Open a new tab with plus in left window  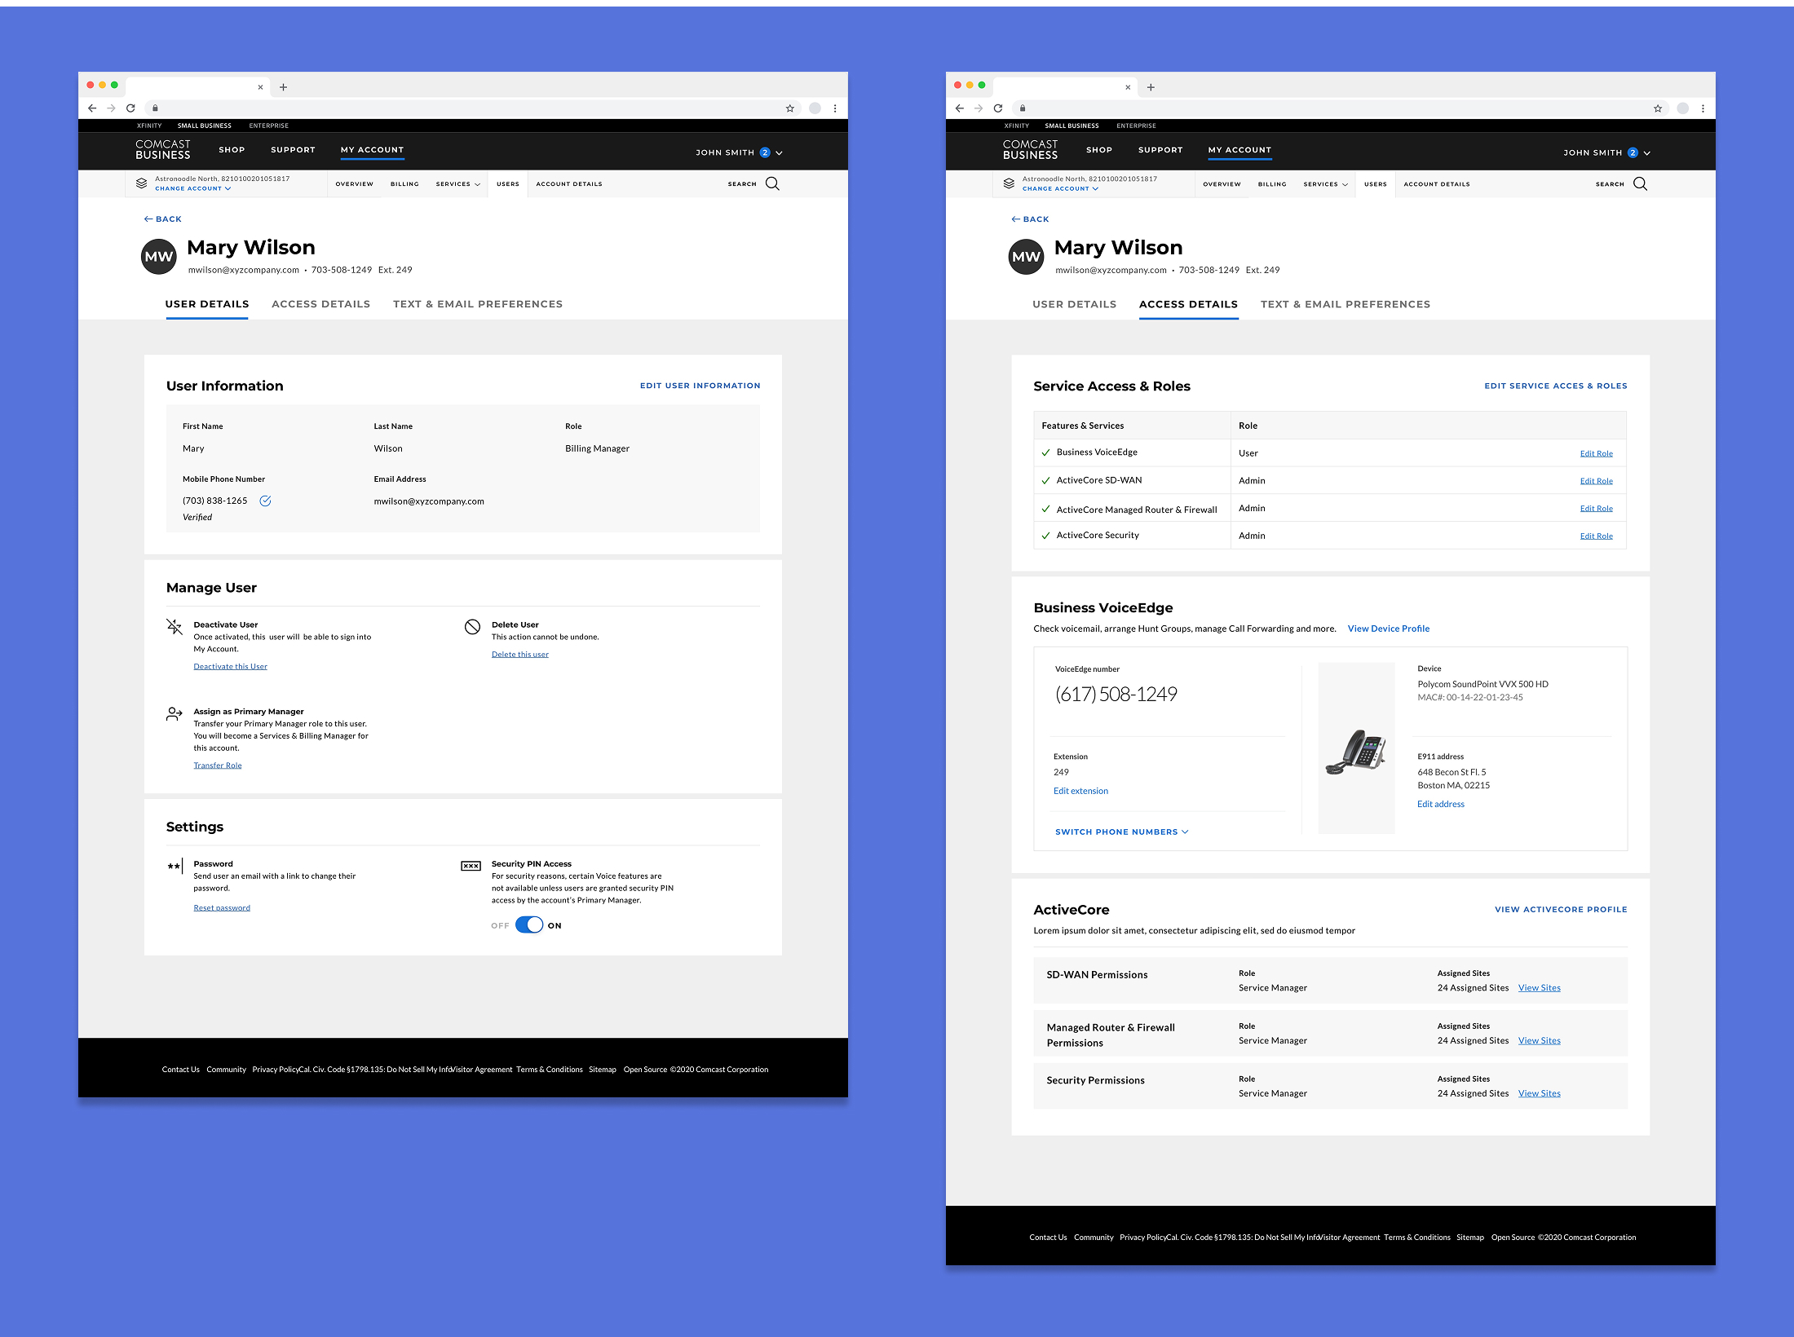coord(283,87)
